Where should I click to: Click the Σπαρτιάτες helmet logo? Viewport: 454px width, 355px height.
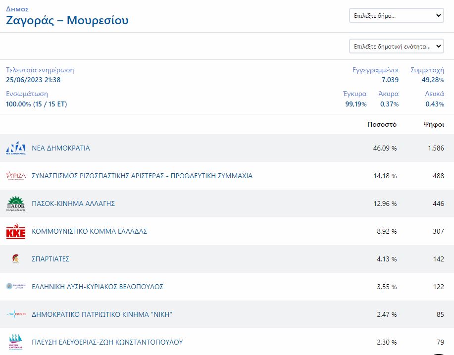pos(16,259)
